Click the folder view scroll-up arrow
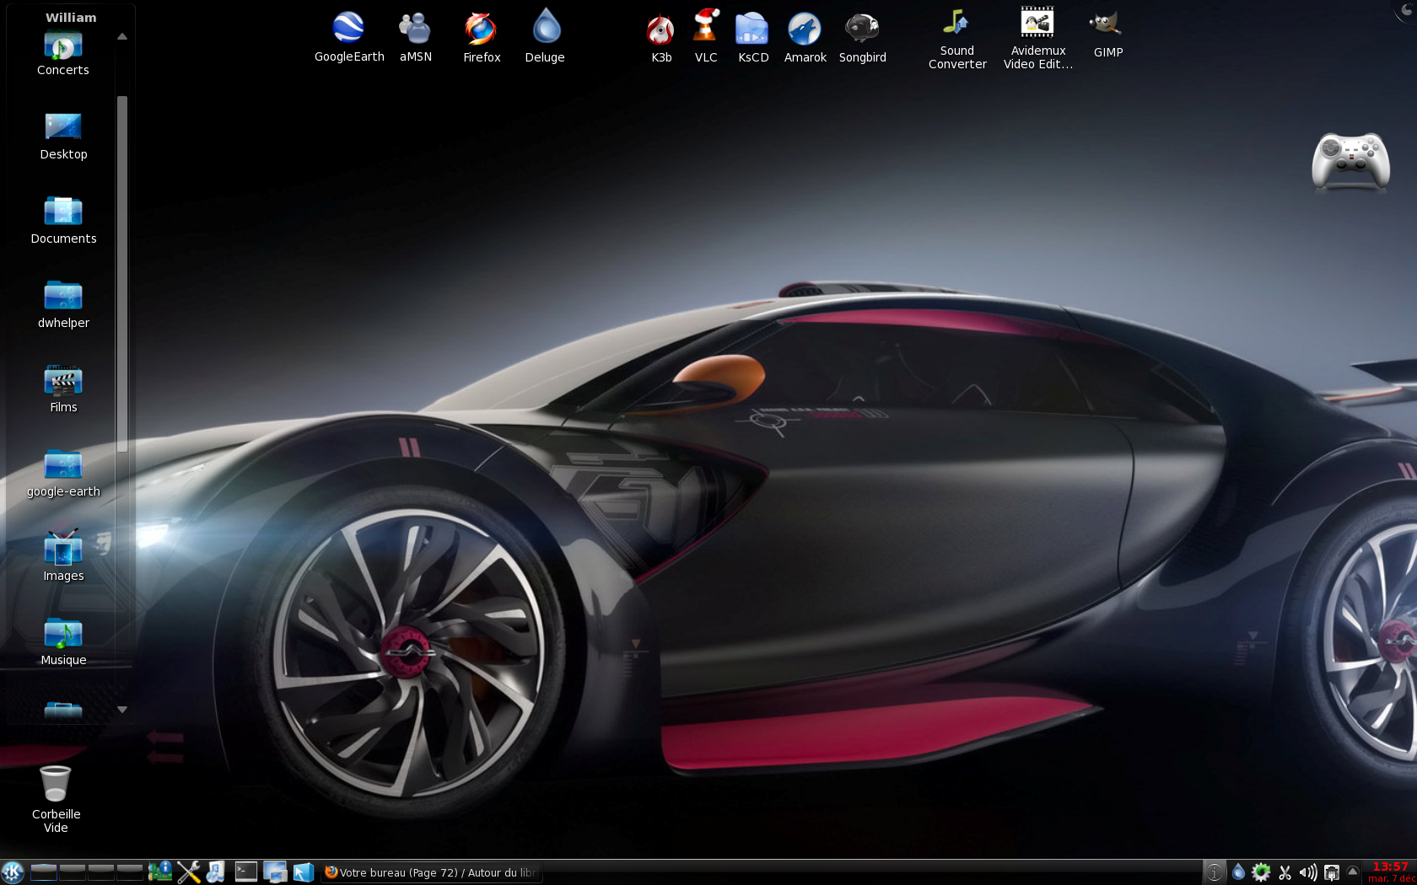Image resolution: width=1417 pixels, height=885 pixels. coord(122,36)
